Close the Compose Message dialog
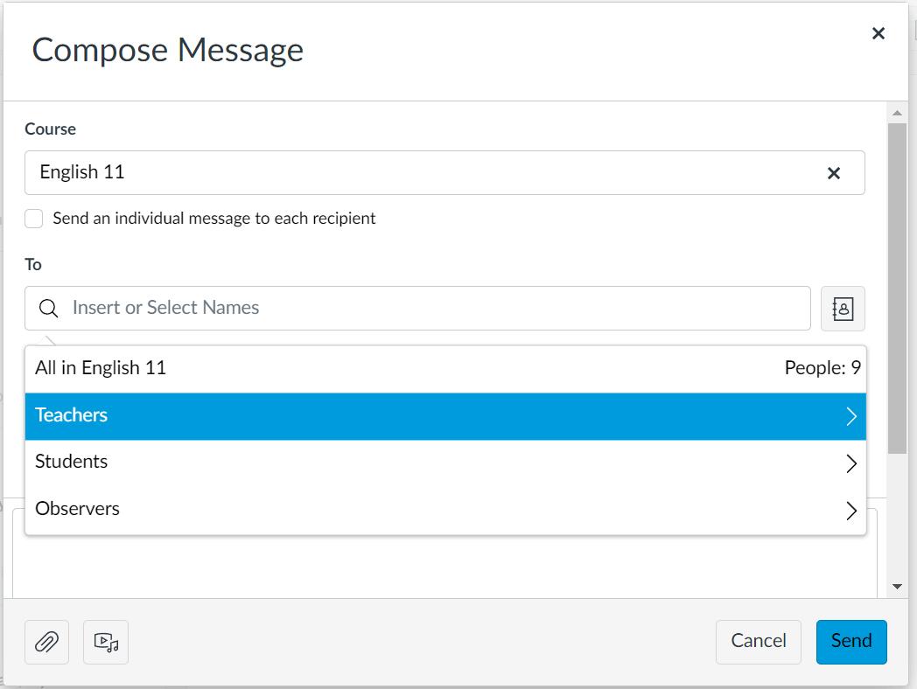 (x=878, y=33)
